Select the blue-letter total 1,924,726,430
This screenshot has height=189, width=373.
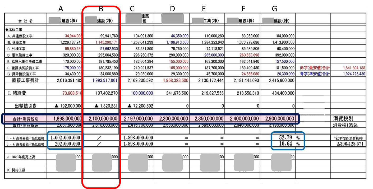pyautogui.click(x=350, y=74)
